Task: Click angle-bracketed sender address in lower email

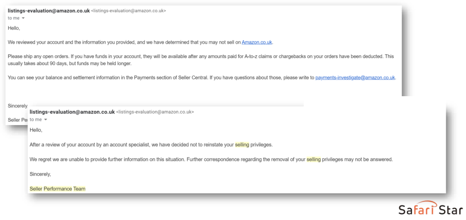Action: [155, 112]
